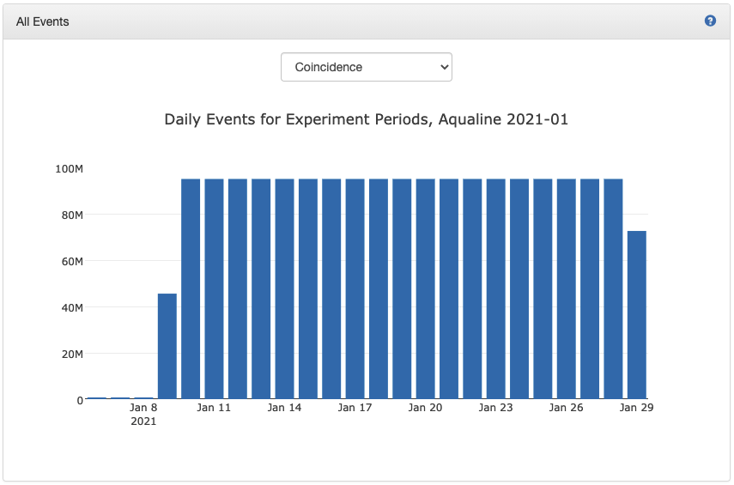Select the Jan 9 half-height bar
734x485 pixels.
point(167,346)
